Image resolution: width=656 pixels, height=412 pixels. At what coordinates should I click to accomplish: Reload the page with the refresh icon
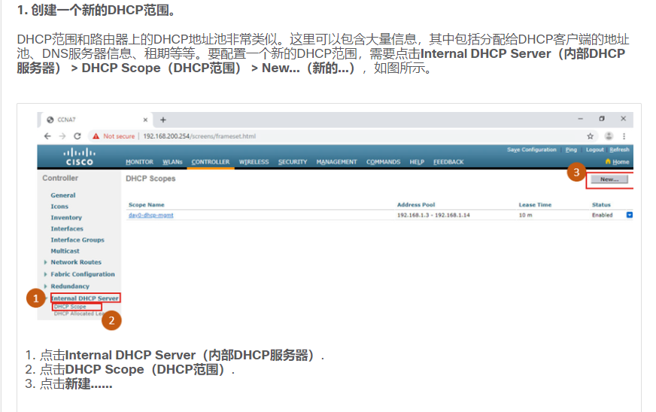(x=77, y=136)
